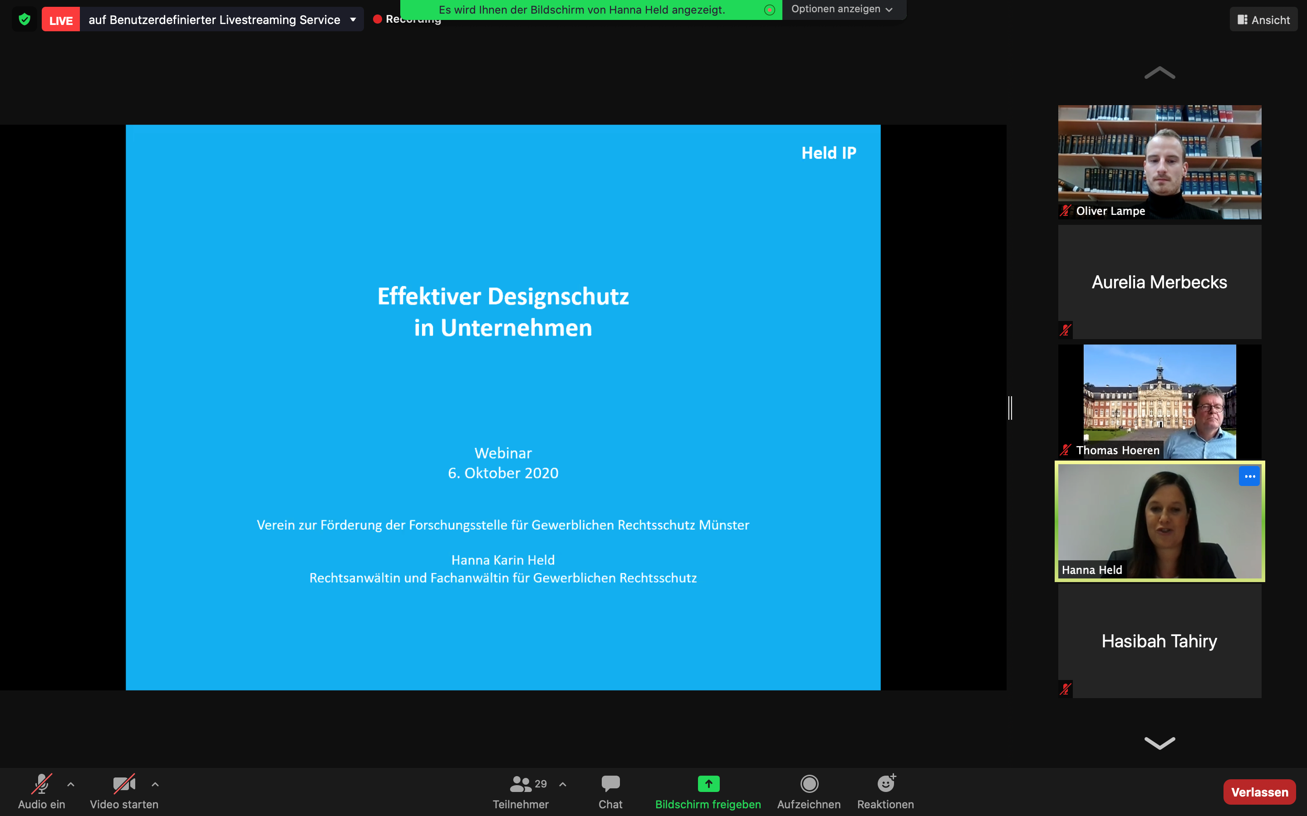The height and width of the screenshot is (816, 1307).
Task: Expand audio options arrow next to microphone
Action: [71, 784]
